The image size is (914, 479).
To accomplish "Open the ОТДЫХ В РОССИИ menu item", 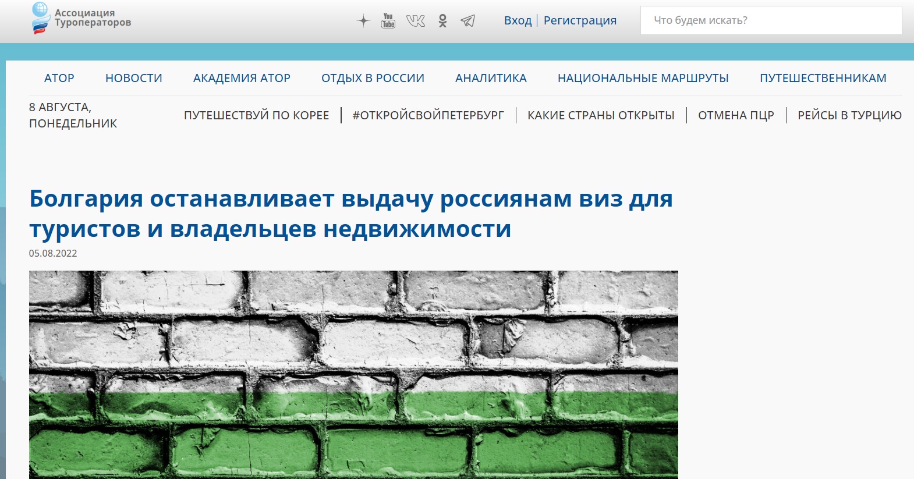I will 373,78.
